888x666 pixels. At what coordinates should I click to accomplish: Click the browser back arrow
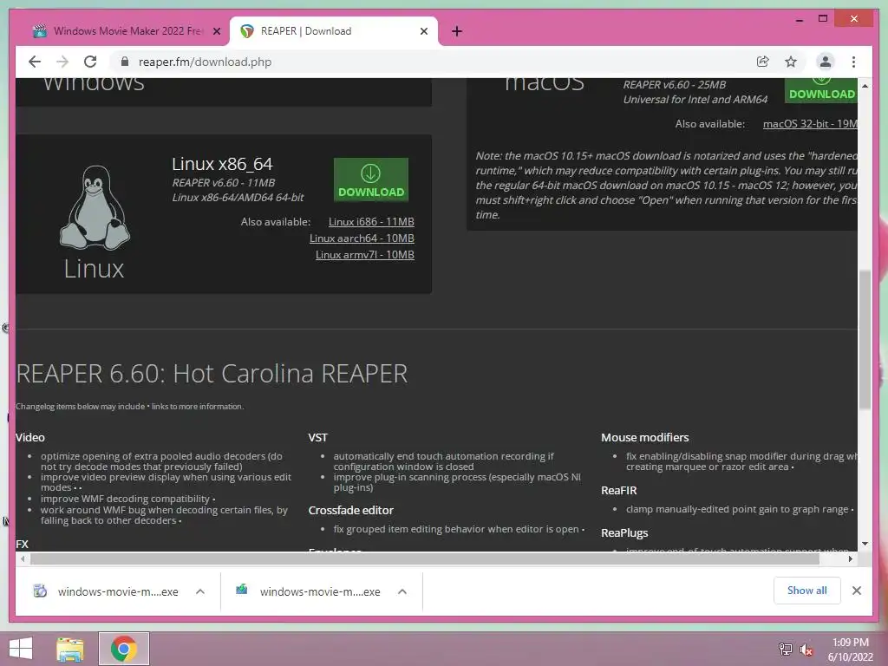tap(35, 62)
